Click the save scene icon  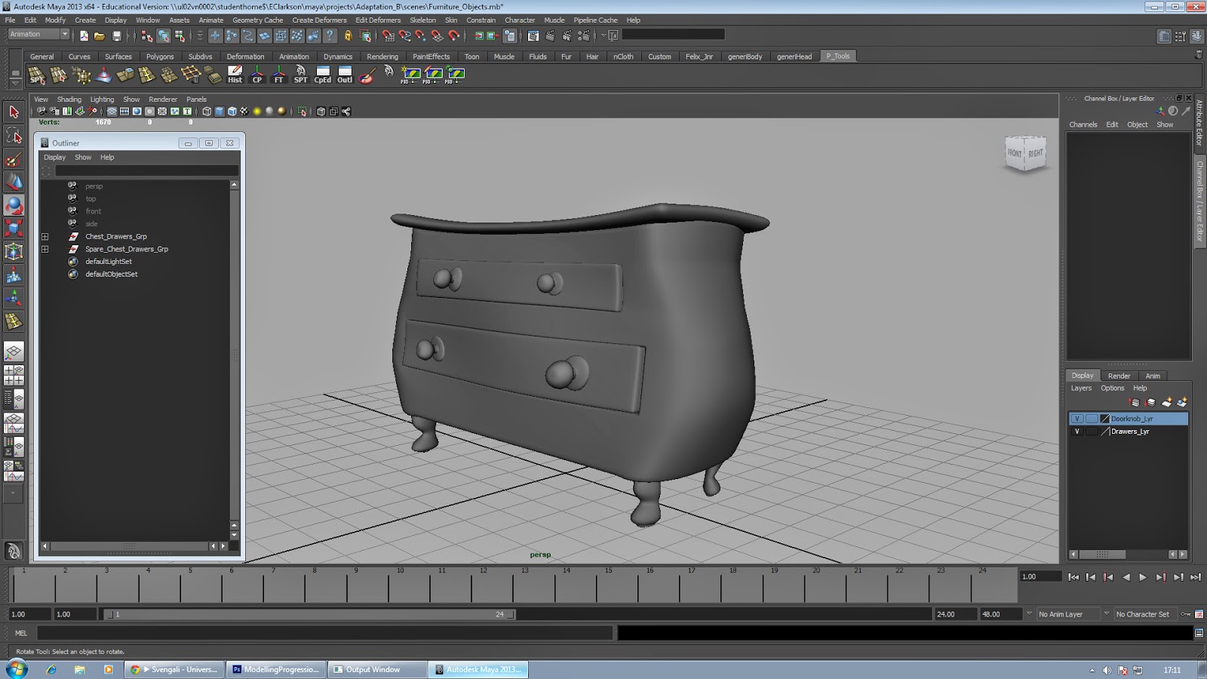[116, 35]
